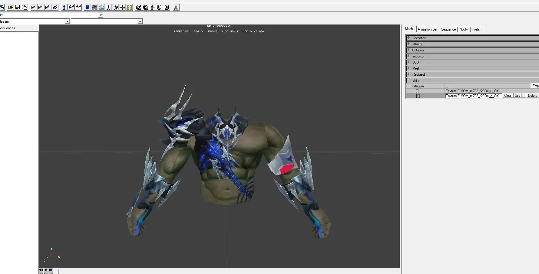Viewport: 539px width, 274px height.
Task: Play the animation sequence
Action: click(46, 270)
